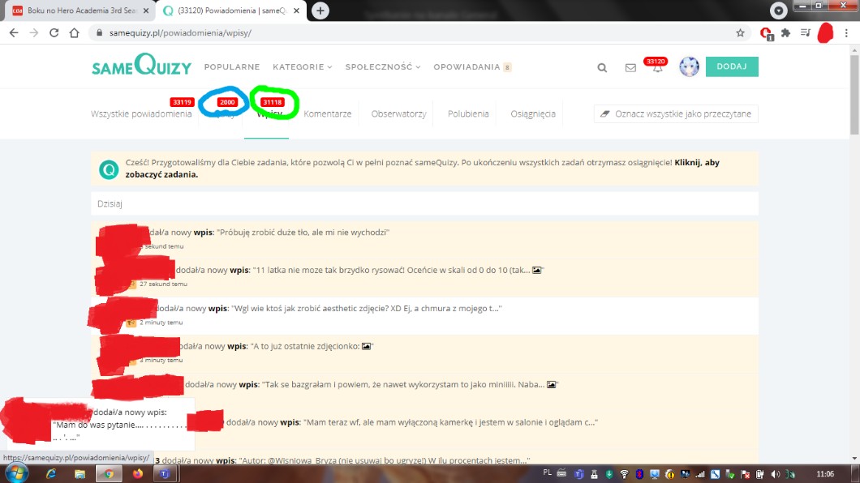Click the notifications bell icon
The image size is (860, 483).
click(657, 68)
